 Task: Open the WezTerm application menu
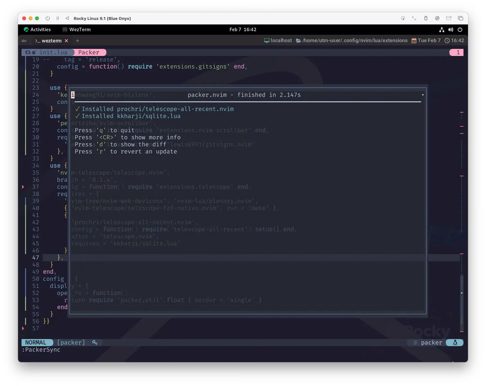click(76, 30)
